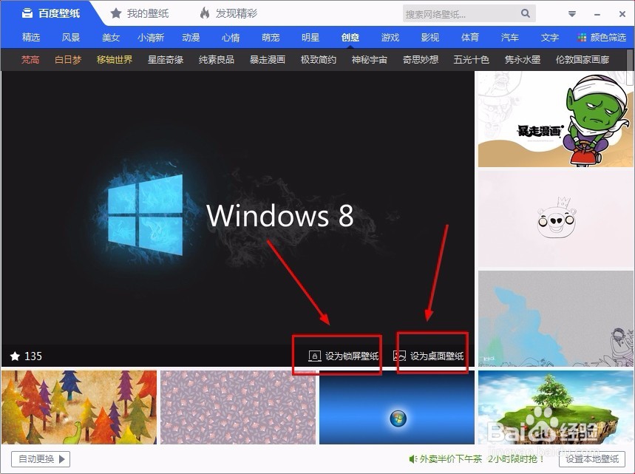Choose the 暴走漫画 subcategory tag

point(268,60)
